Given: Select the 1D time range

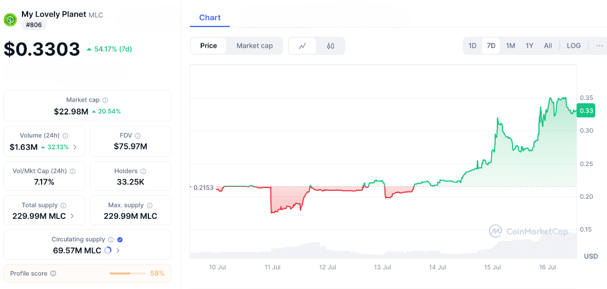Looking at the screenshot, I should (473, 46).
